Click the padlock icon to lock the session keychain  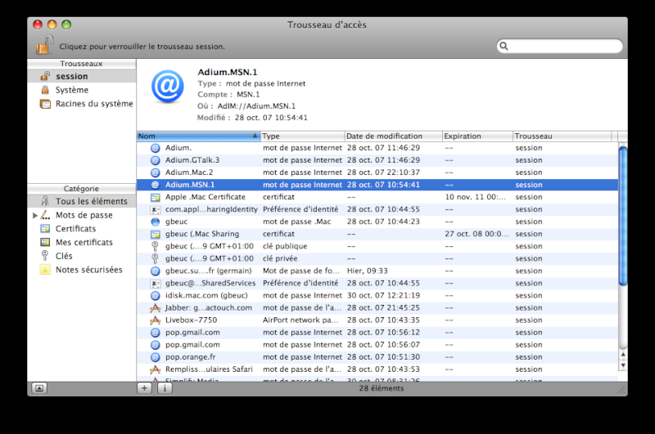click(45, 46)
